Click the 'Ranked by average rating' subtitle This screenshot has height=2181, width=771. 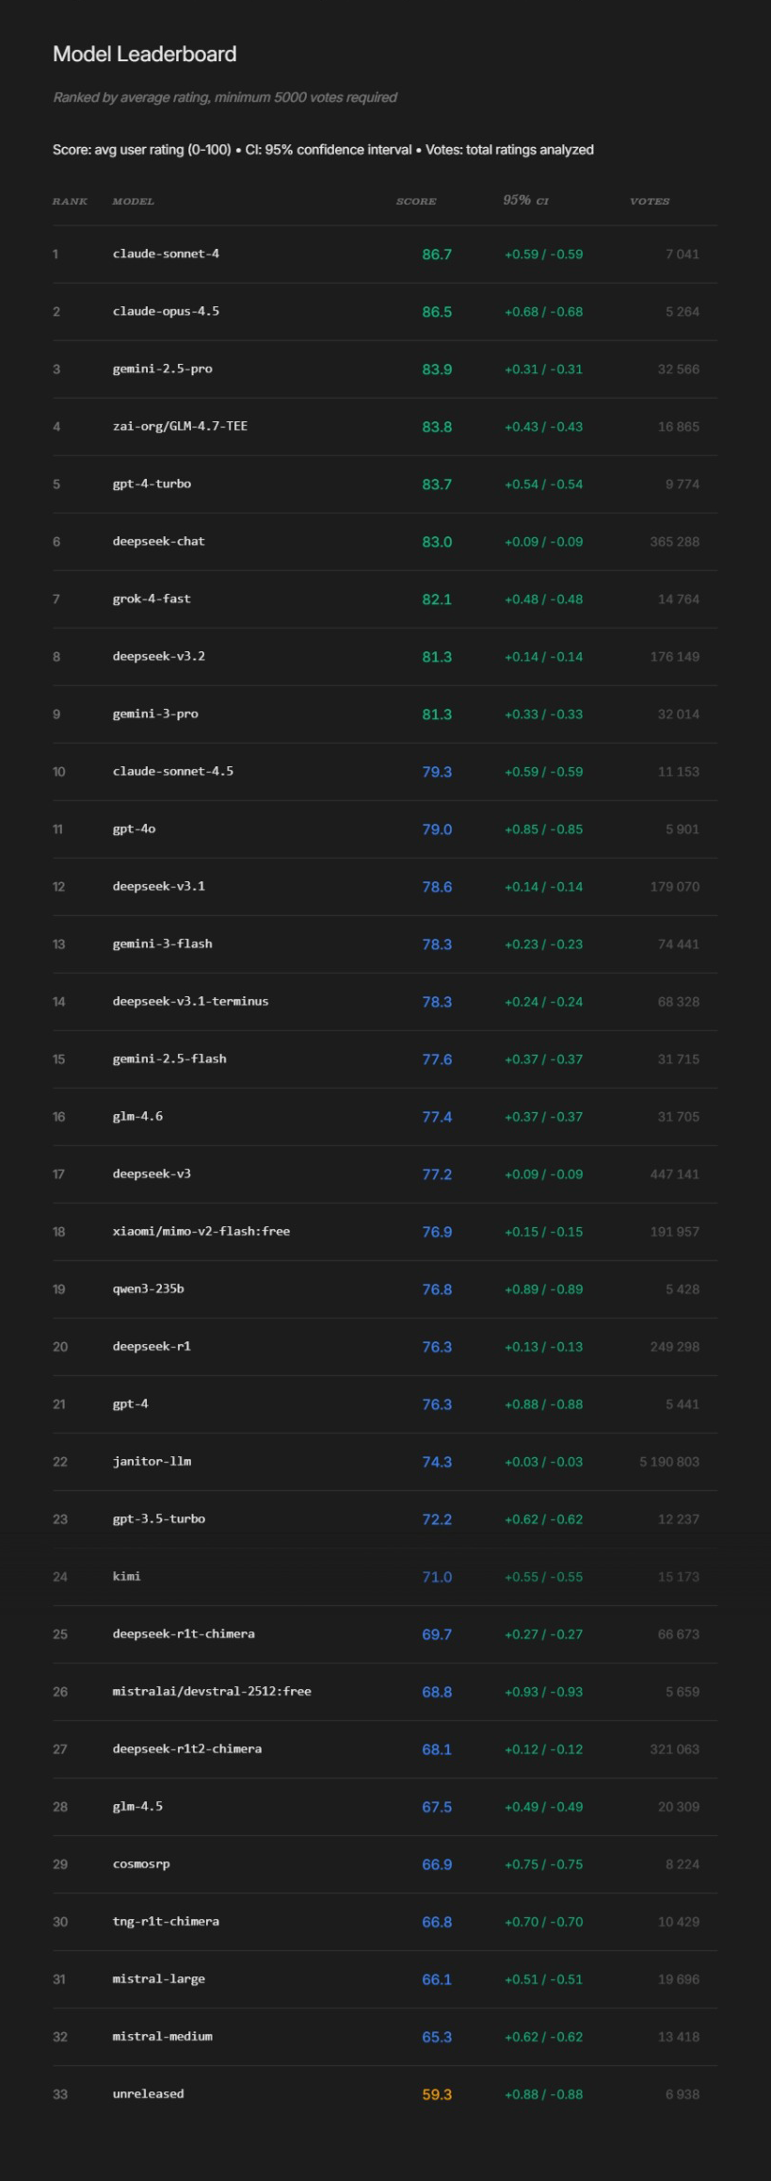[x=225, y=97]
